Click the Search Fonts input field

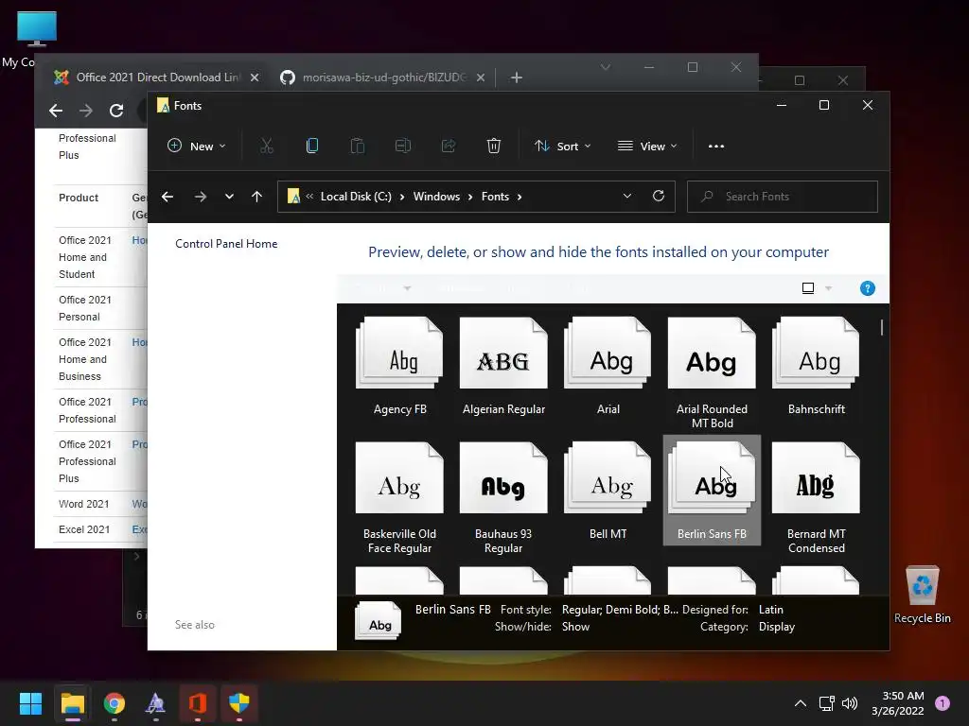pos(783,197)
